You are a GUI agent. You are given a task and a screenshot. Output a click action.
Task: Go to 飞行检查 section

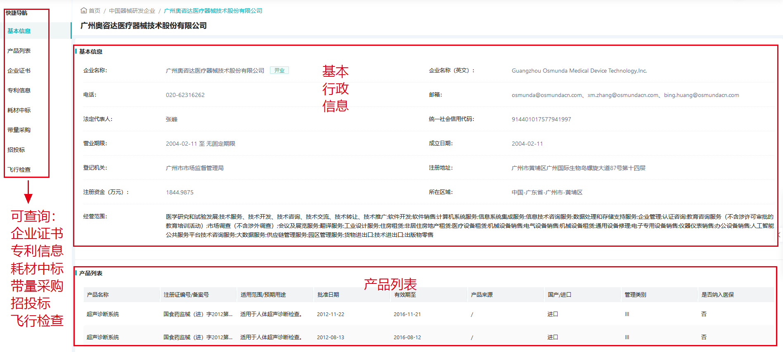(19, 170)
